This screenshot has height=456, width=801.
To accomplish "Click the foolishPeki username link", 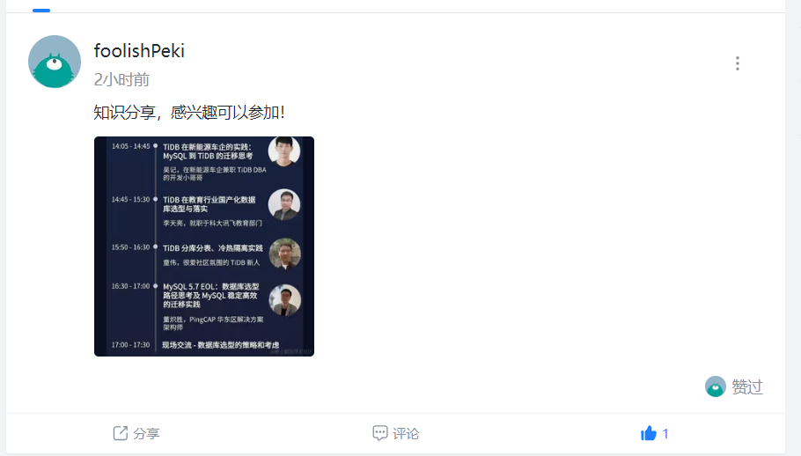I will (x=139, y=50).
